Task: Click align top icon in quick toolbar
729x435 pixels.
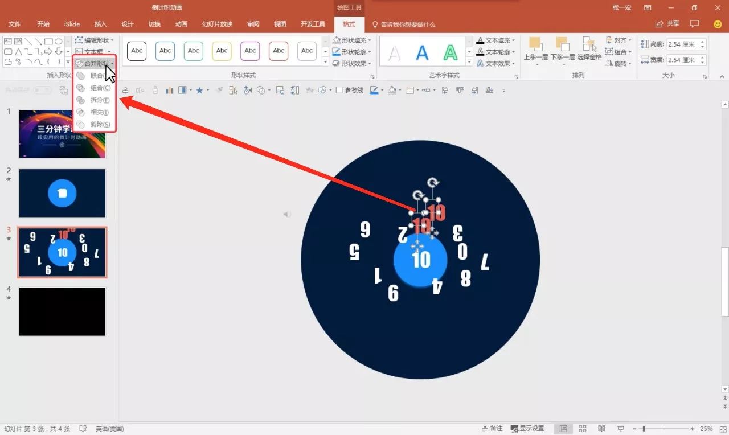Action: 460,90
